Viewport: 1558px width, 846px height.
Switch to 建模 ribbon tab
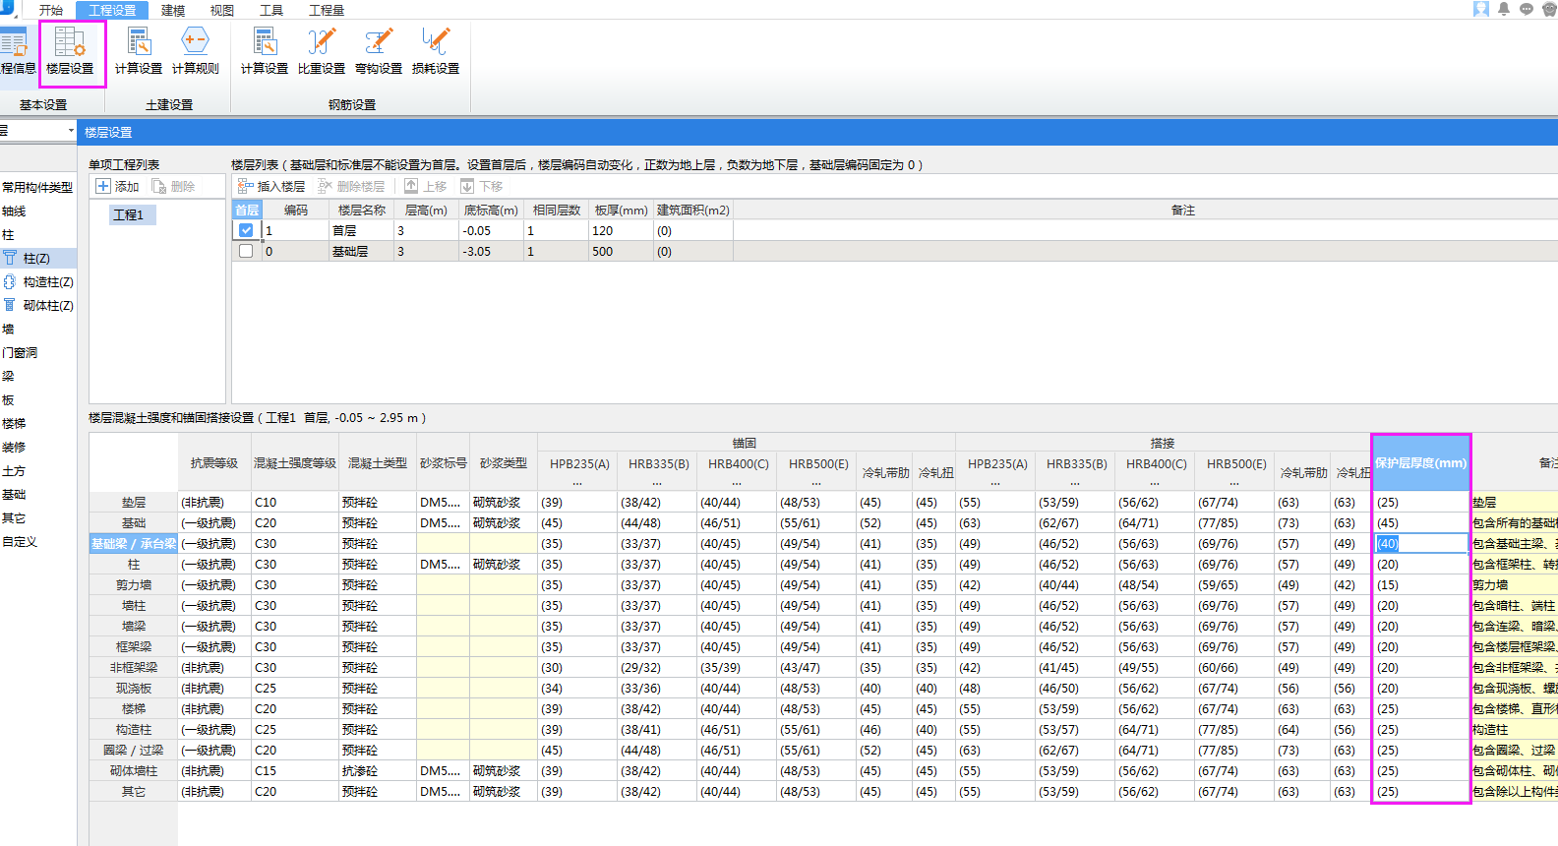pos(173,10)
